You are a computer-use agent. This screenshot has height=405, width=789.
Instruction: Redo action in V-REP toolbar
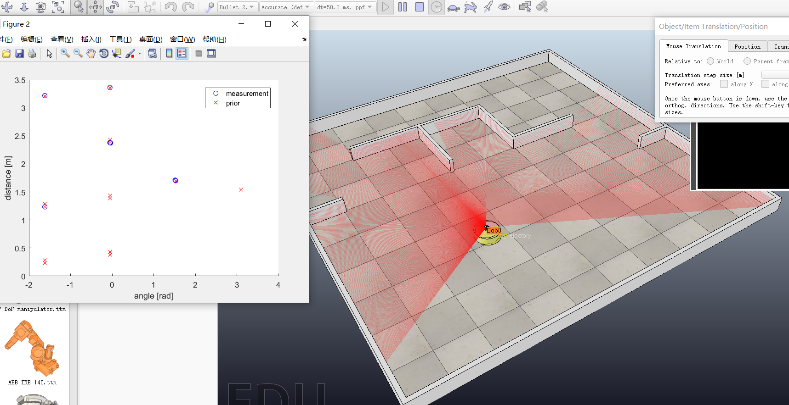click(x=187, y=7)
